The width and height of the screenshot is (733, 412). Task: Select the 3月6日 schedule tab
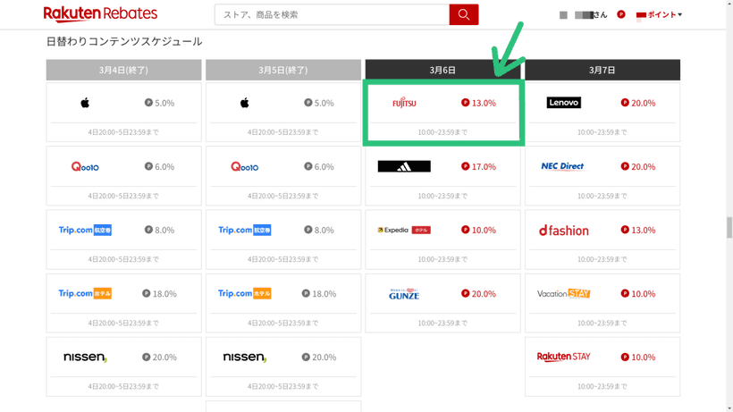click(x=442, y=70)
